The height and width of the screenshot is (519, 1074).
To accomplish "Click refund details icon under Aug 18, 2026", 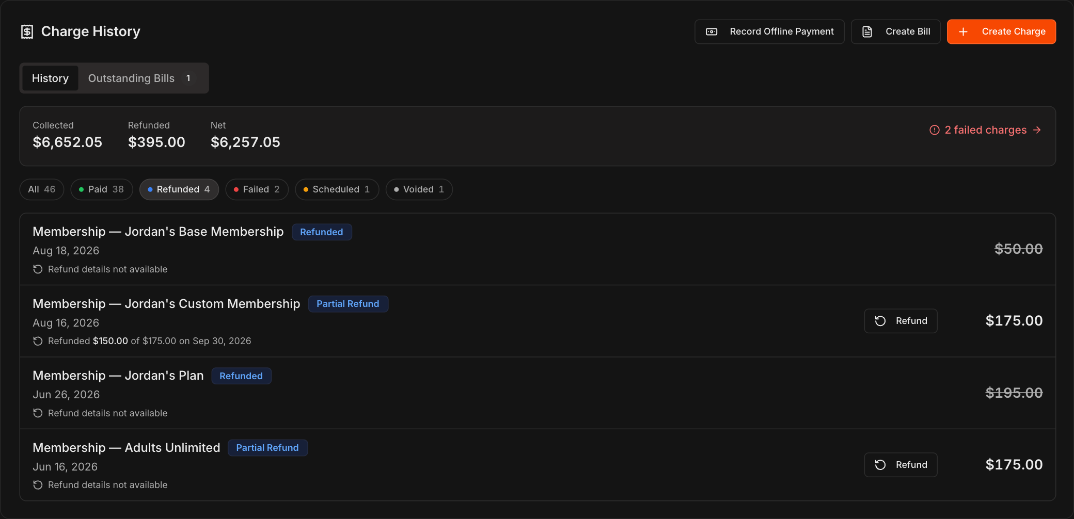I will tap(38, 269).
